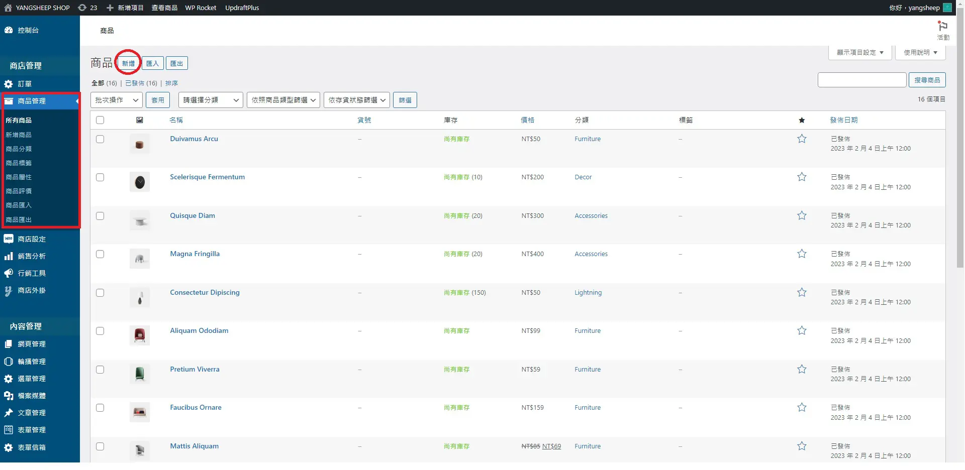
Task: Open the 批次操作 bulk actions dropdown
Action: click(x=116, y=100)
